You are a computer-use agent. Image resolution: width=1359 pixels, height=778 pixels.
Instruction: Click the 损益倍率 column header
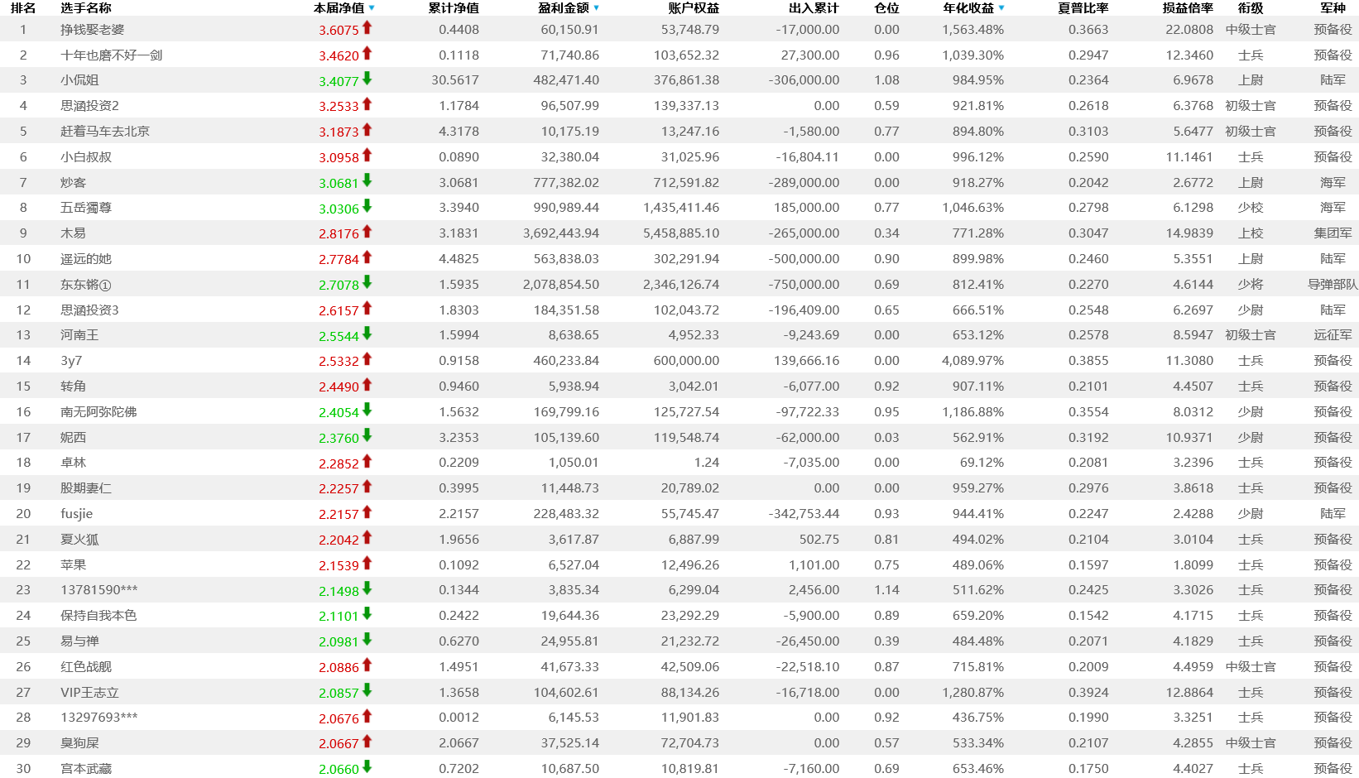click(1188, 8)
